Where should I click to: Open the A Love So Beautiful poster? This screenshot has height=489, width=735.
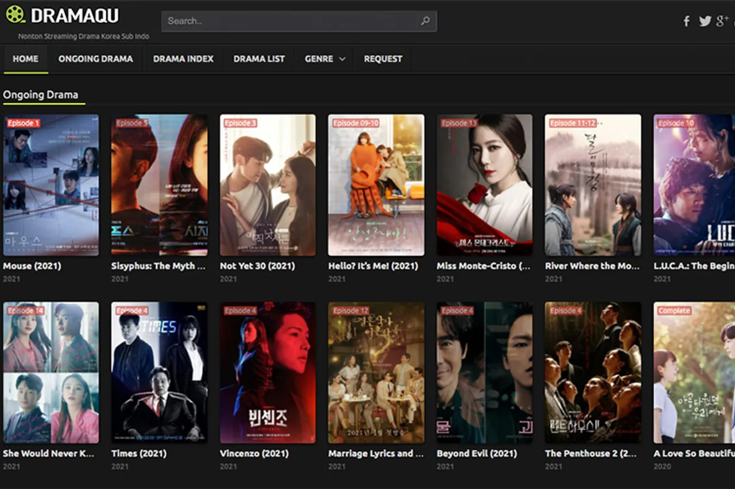pos(694,373)
